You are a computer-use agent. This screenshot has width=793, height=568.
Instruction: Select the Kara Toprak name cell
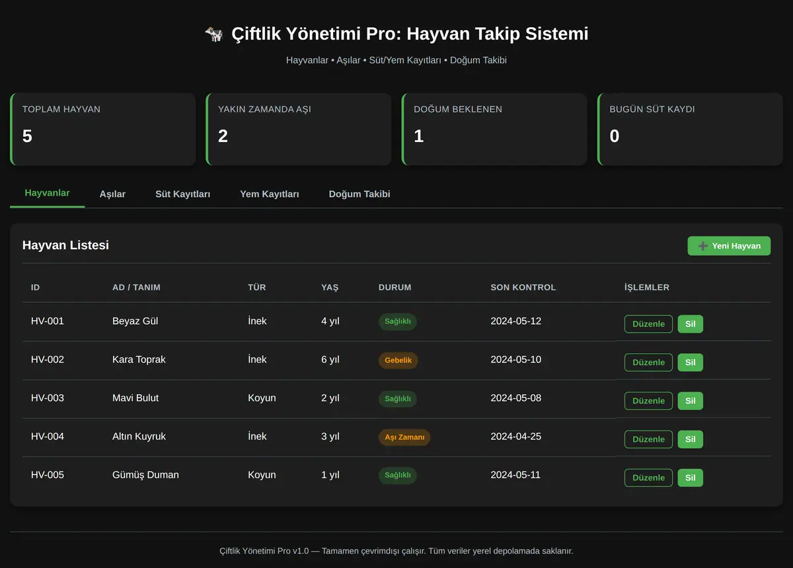point(139,360)
